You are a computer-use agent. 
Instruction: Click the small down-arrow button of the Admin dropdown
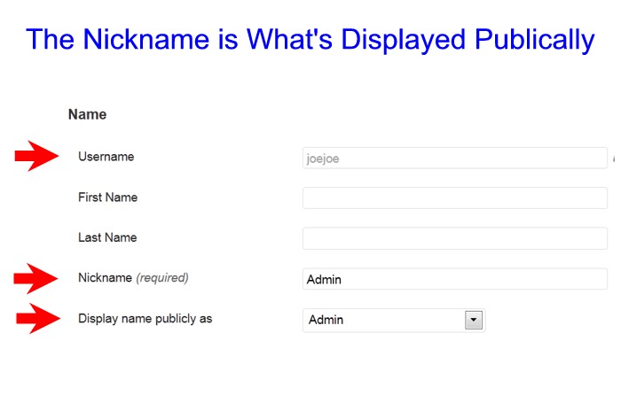click(474, 320)
